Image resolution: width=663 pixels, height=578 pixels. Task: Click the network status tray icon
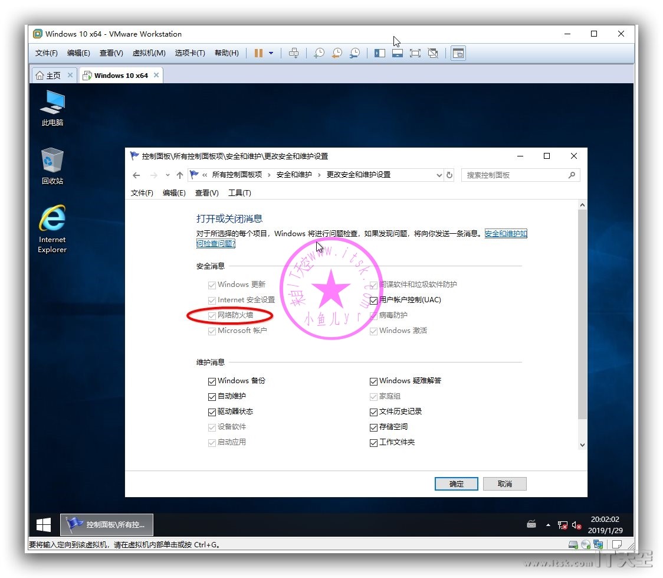coord(562,525)
